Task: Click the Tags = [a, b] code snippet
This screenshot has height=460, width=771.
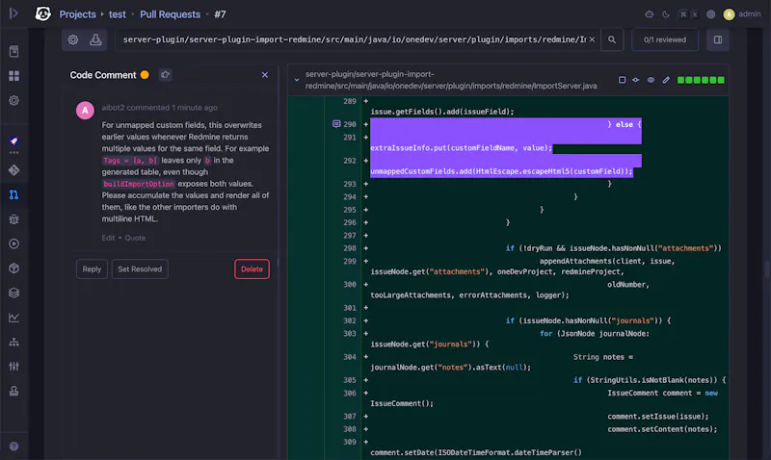Action: (x=130, y=160)
